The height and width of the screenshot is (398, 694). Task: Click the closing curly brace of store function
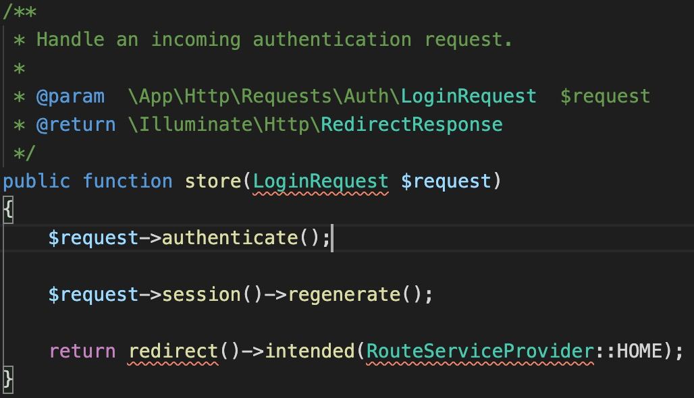click(8, 379)
